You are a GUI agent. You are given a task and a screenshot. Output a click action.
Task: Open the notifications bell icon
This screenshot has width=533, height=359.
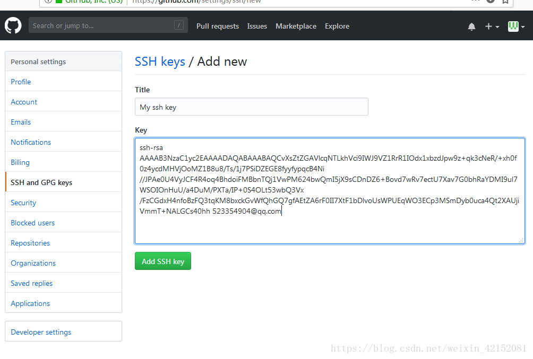[471, 27]
